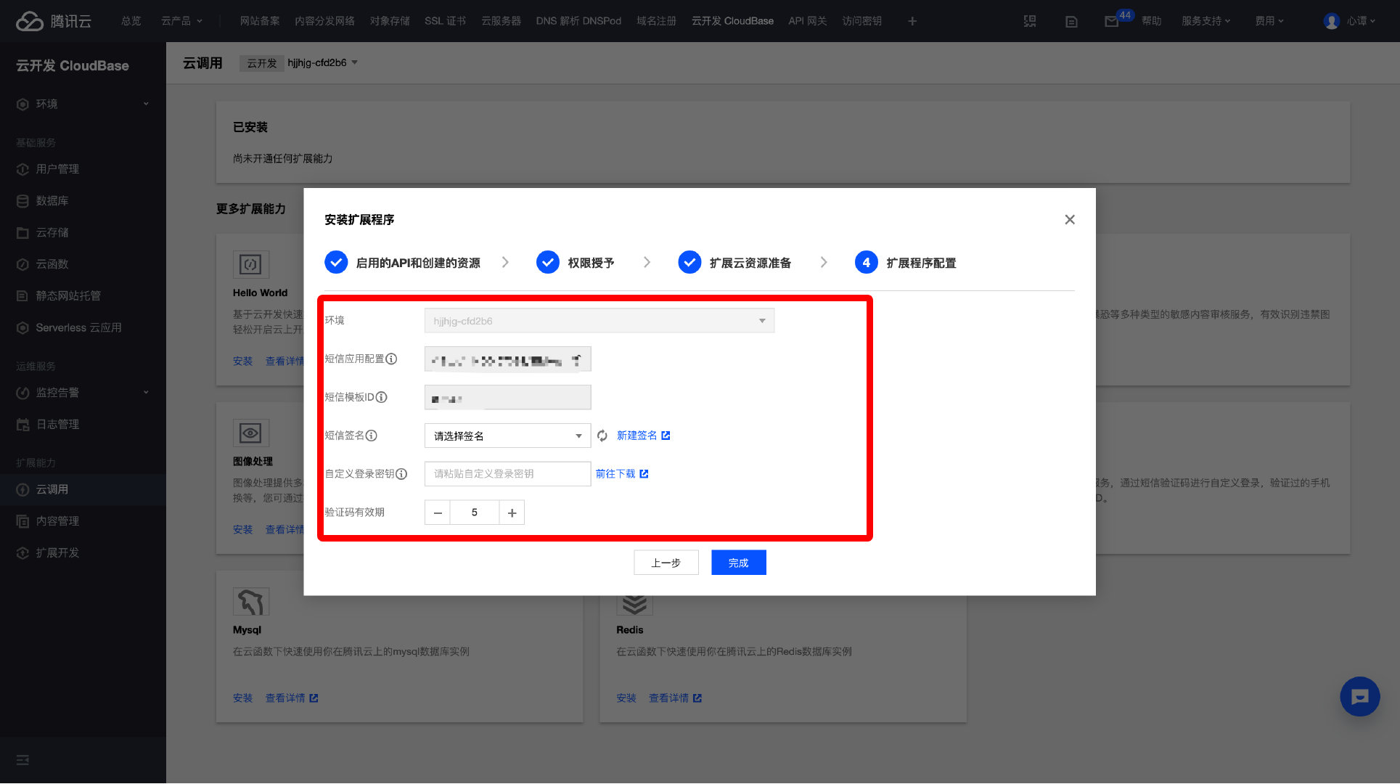Expand the 云产品 top menu dropdown
The width and height of the screenshot is (1400, 784).
(181, 21)
